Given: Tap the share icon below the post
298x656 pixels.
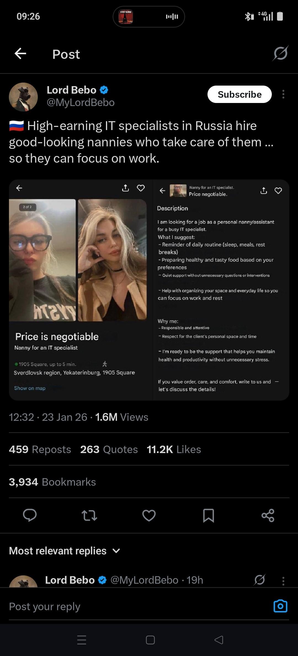Looking at the screenshot, I should [x=268, y=515].
